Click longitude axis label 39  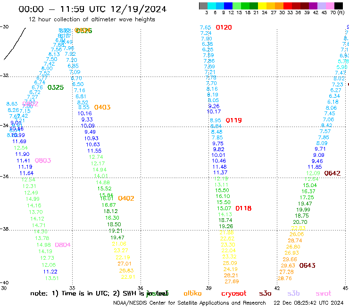coord(208,288)
